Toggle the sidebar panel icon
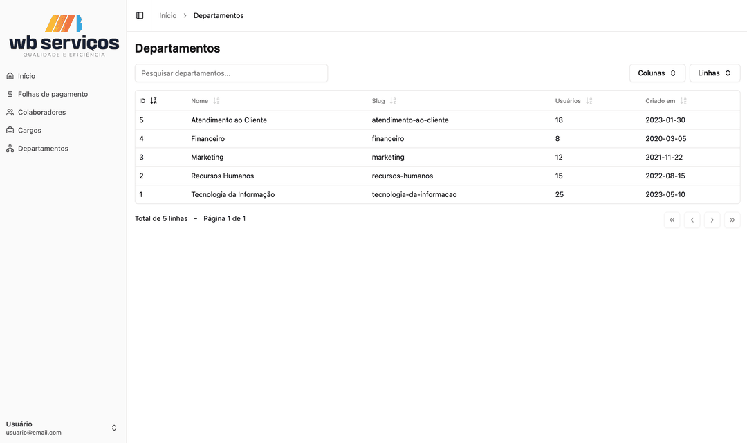 [140, 15]
